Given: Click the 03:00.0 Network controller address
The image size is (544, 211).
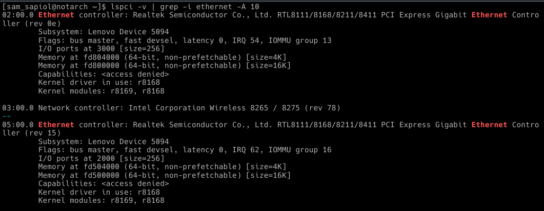Looking at the screenshot, I should click(x=18, y=108).
